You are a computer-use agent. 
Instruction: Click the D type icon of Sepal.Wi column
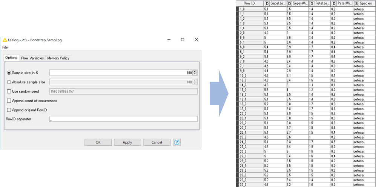point(289,4)
